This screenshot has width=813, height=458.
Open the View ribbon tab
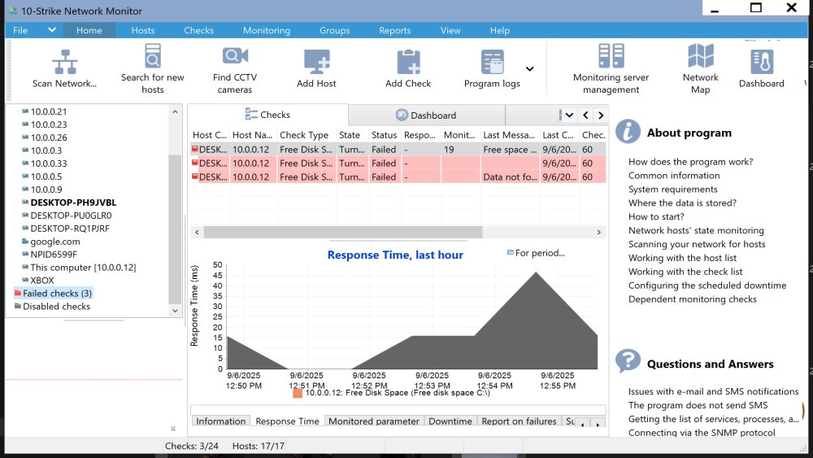pyautogui.click(x=450, y=30)
